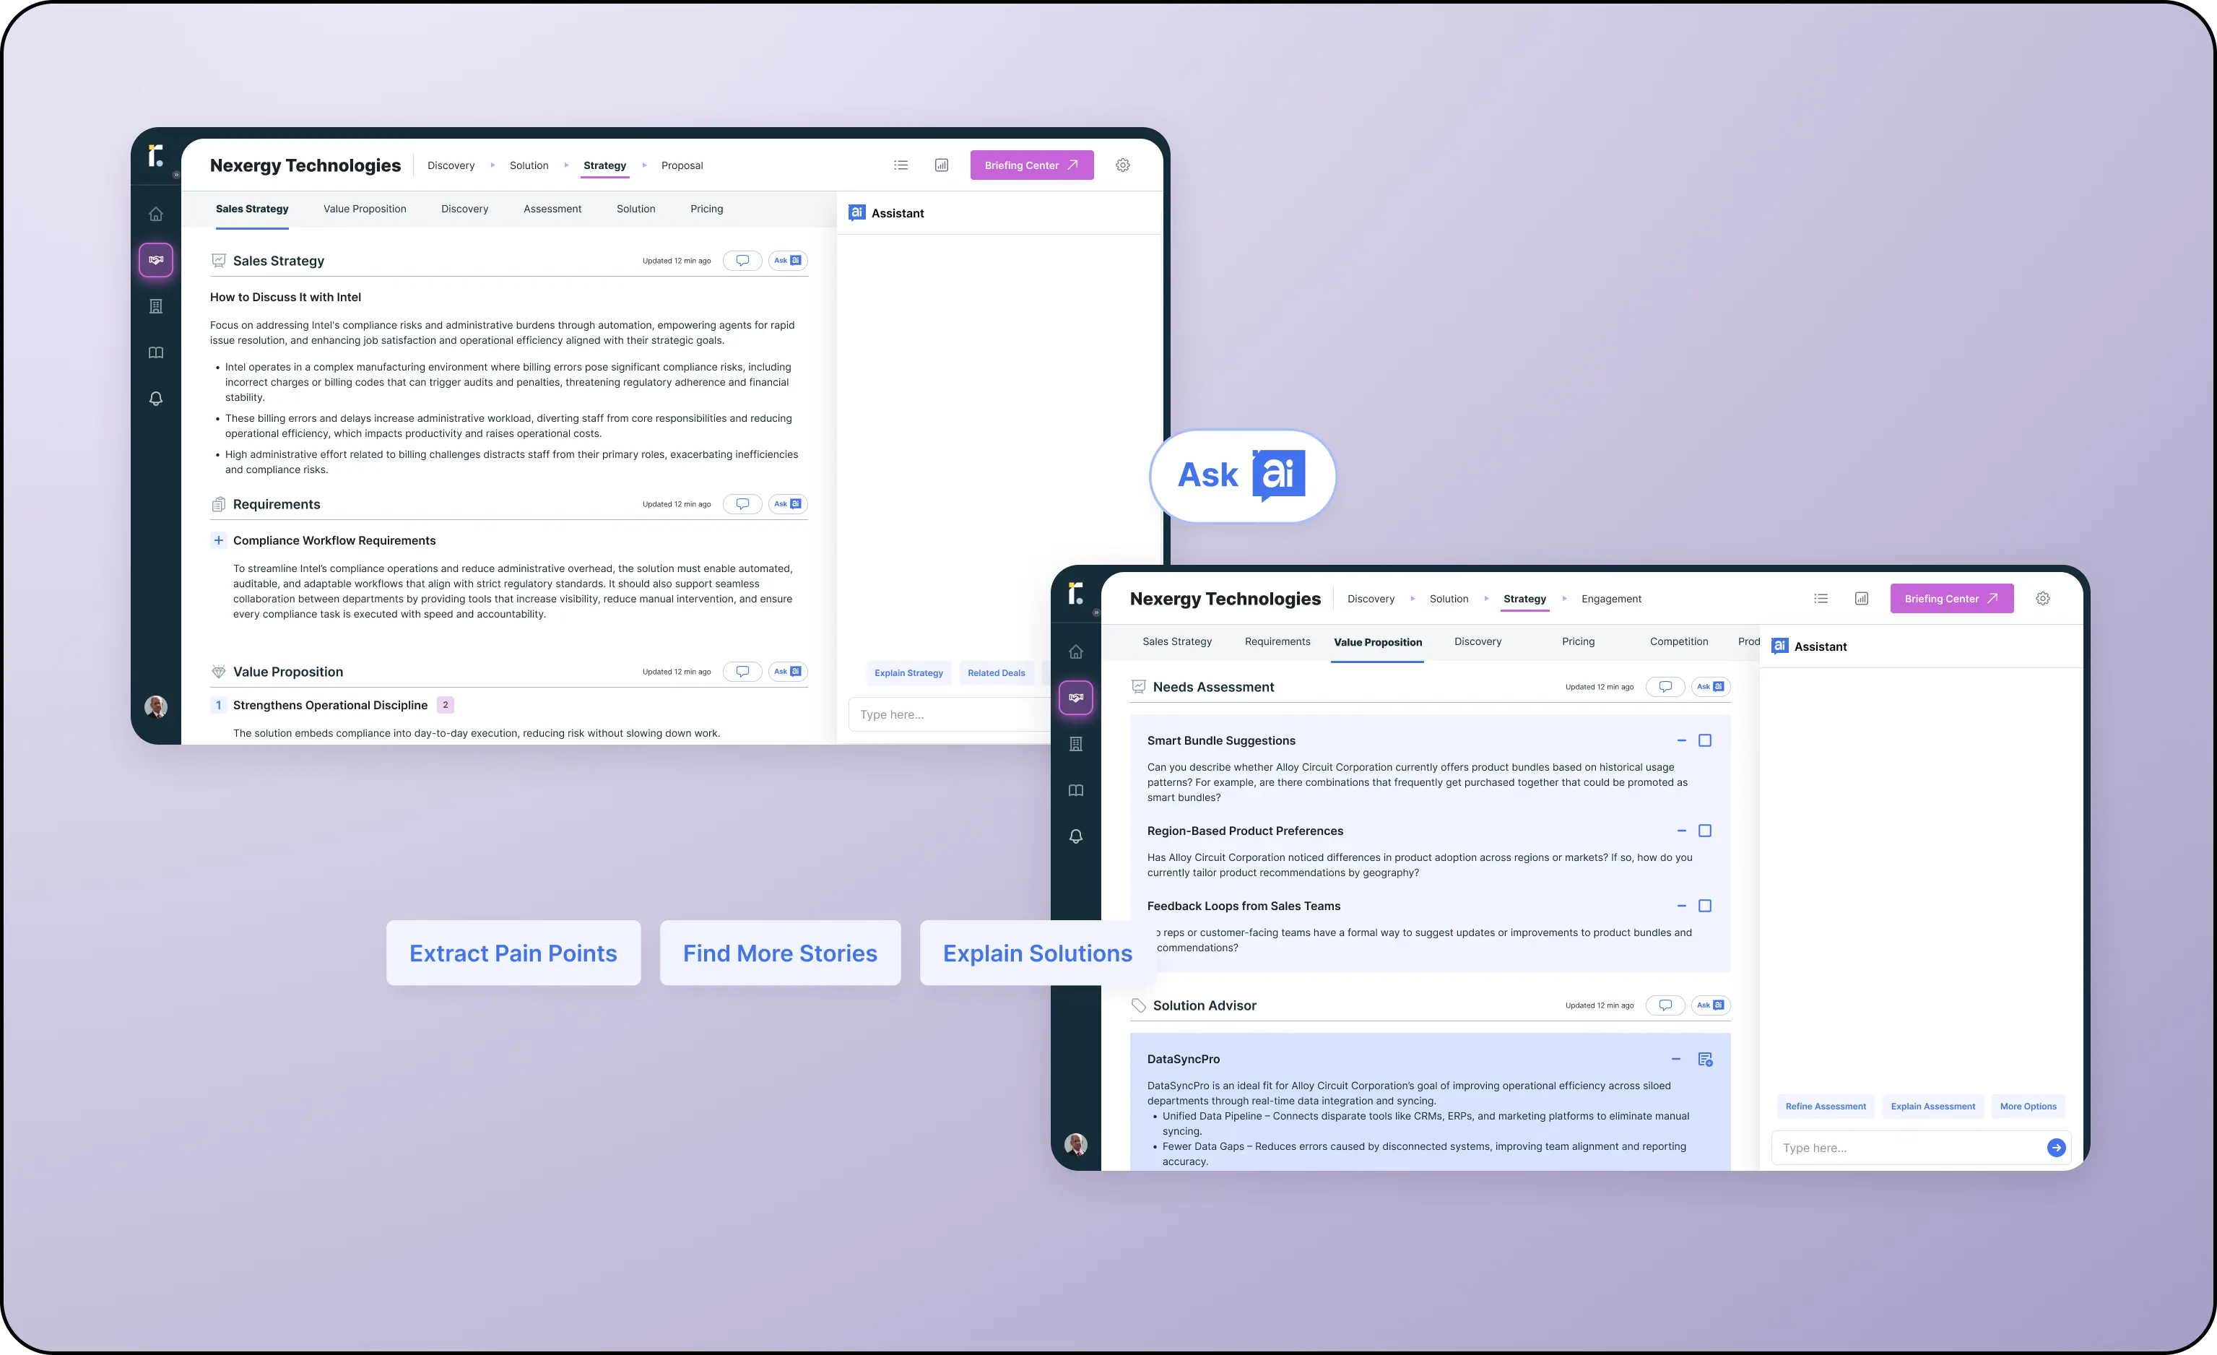2217x1355 pixels.
Task: Expand Compliance Workflow Requirements with the plus icon
Action: coord(219,541)
